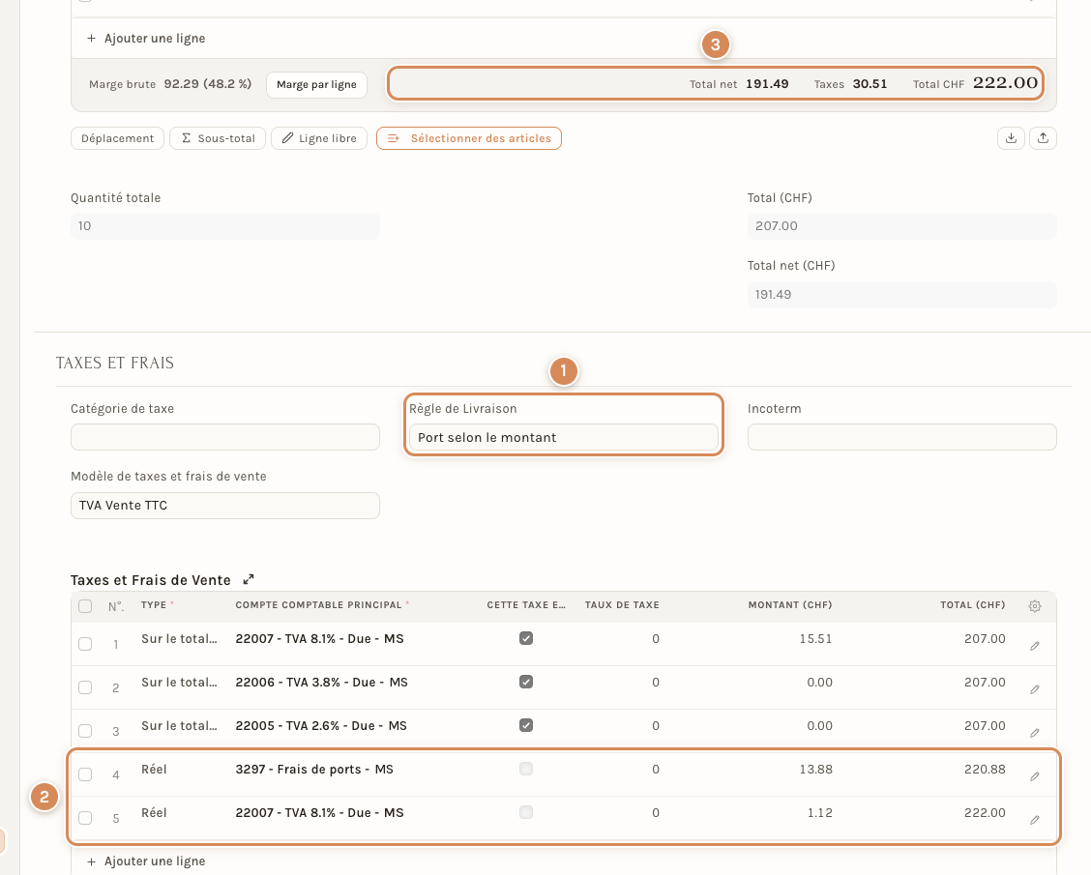Viewport: 1091px width, 875px height.
Task: Select tax row 5 checkbox
Action: pyautogui.click(x=85, y=818)
